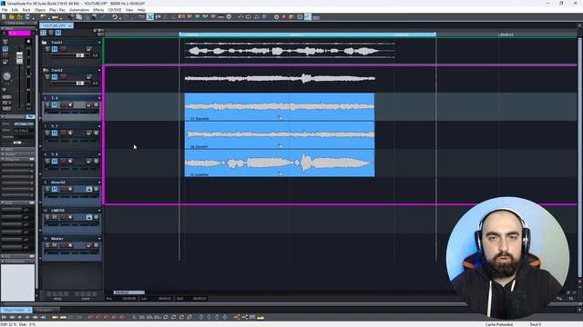This screenshot has width=583, height=327.
Task: Click the colored level meter icon in bottom toolbar
Action: coord(261,317)
